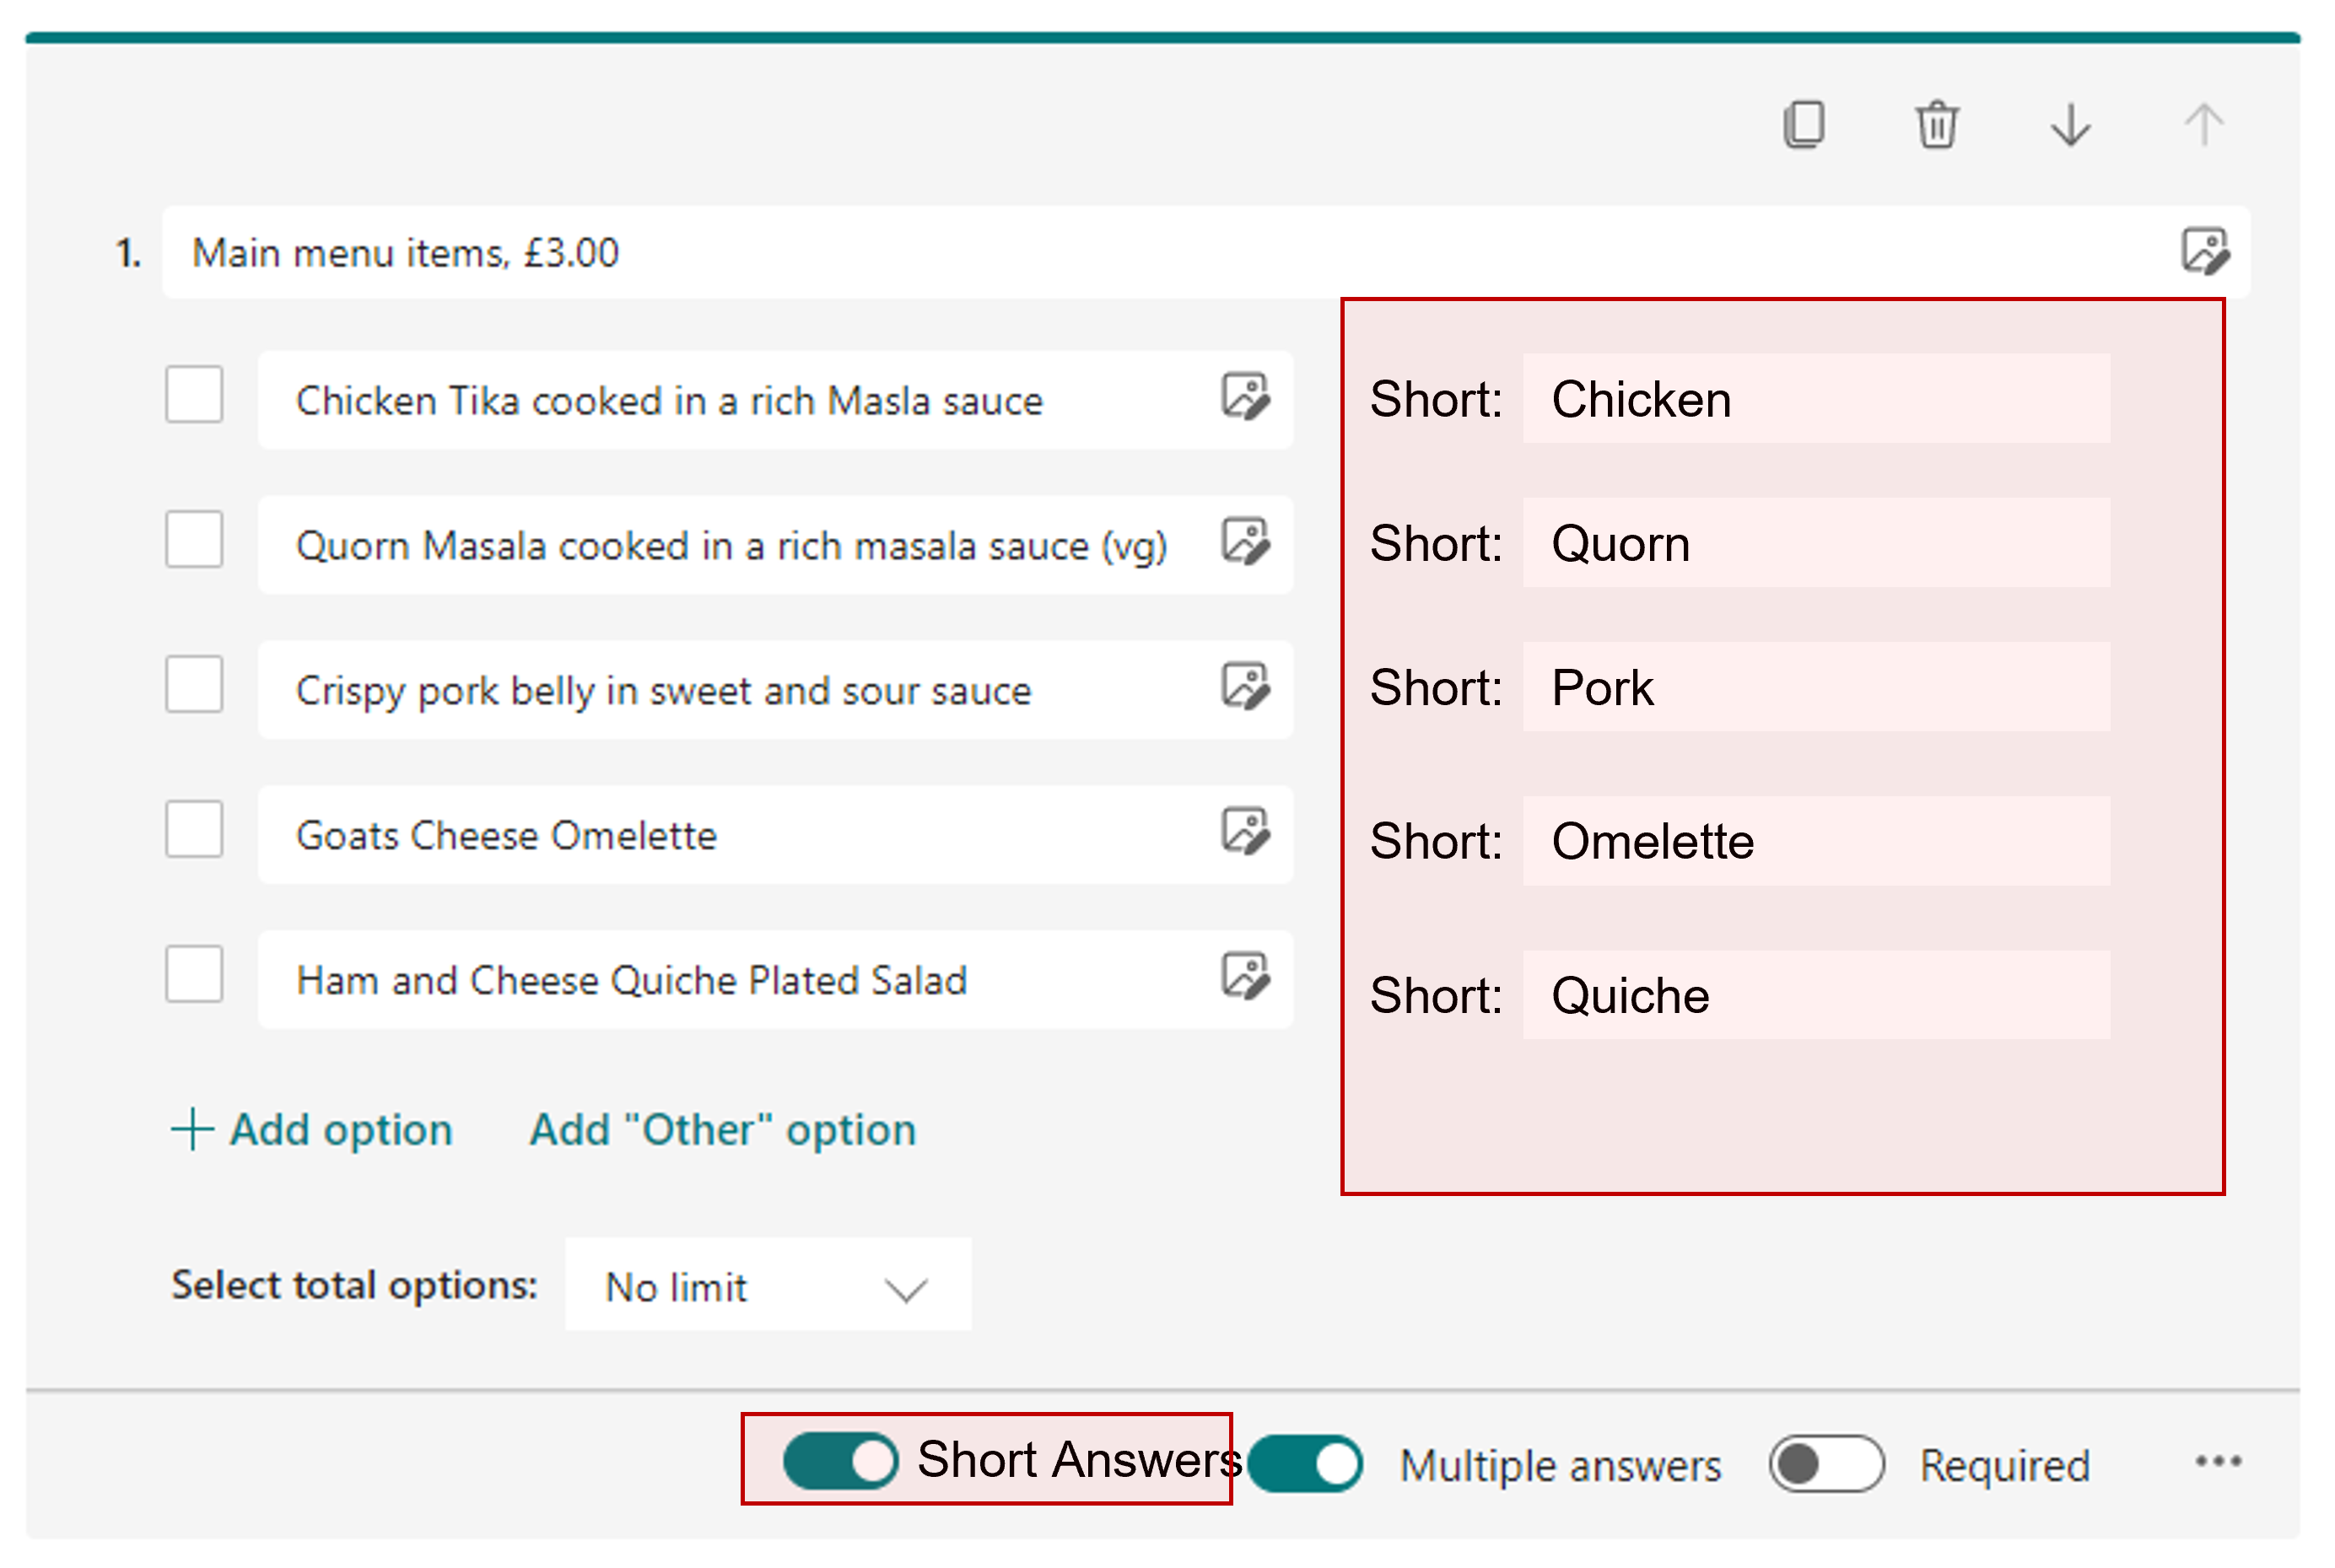Move the question down with the arrow icon

pos(2070,124)
